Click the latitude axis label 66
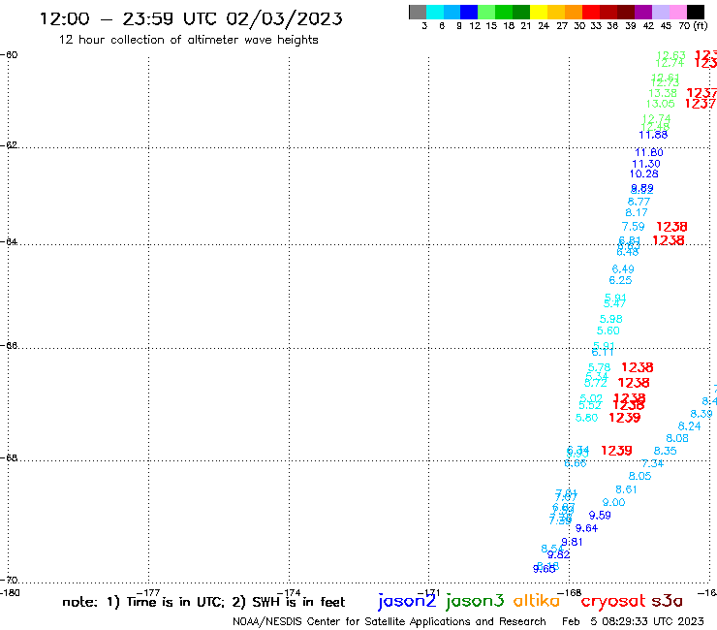The height and width of the screenshot is (630, 717). pos(9,345)
